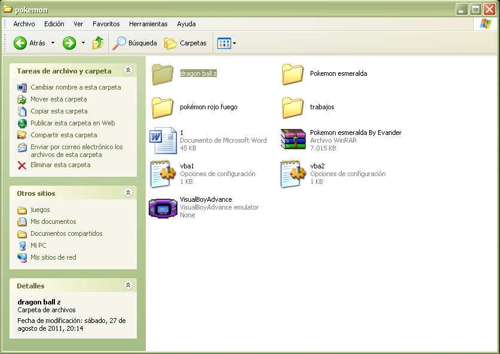500x354 pixels.
Task: Click the title bar folder icon
Action: click(8, 9)
